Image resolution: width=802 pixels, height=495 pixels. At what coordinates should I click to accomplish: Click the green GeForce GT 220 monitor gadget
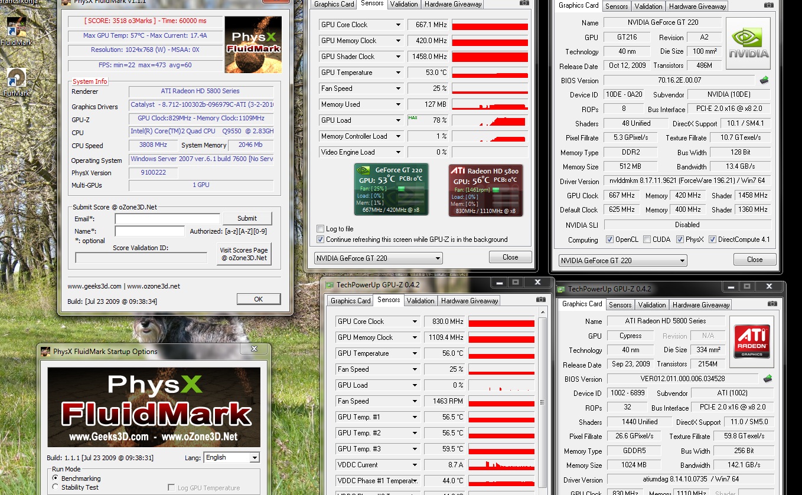391,189
